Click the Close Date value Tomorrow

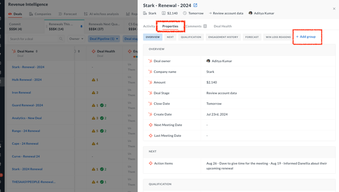214,104
